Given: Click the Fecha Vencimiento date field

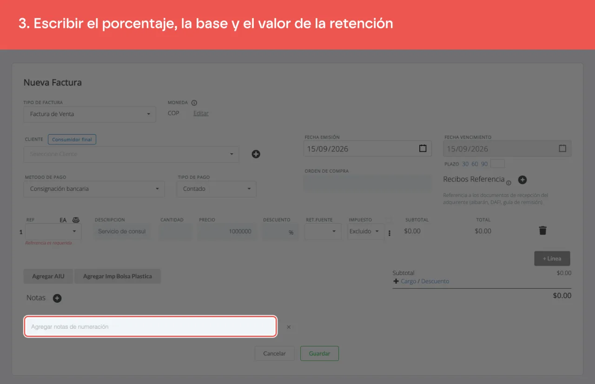Looking at the screenshot, I should click(508, 149).
